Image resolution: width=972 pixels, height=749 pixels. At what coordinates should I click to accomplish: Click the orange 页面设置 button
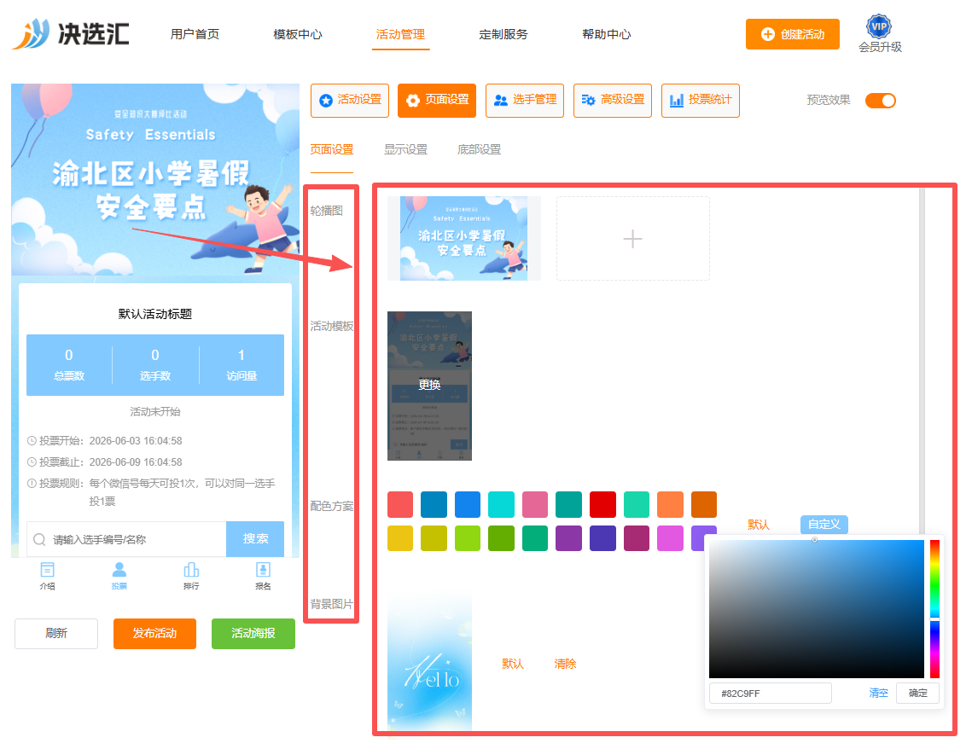pyautogui.click(x=437, y=101)
